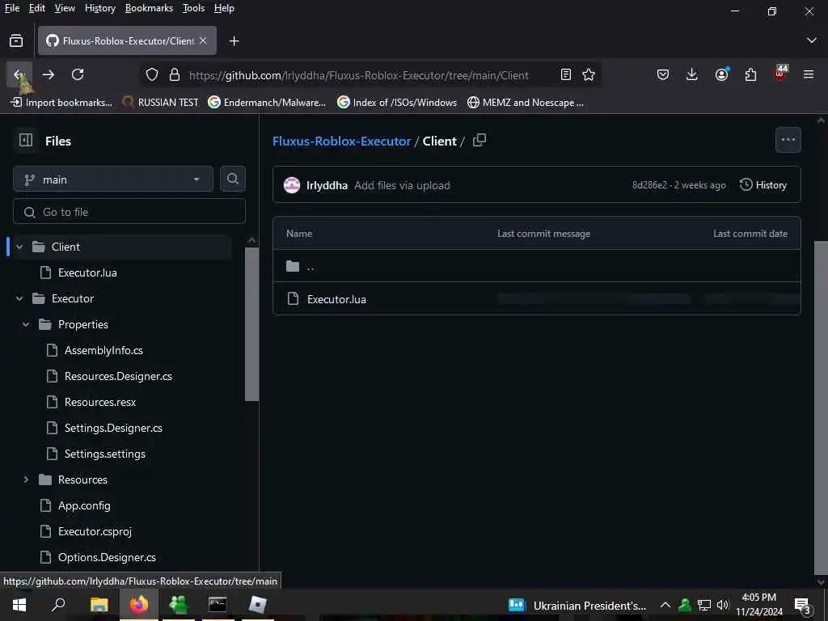Collapse the Executor folder chevron
828x621 pixels.
tap(19, 298)
